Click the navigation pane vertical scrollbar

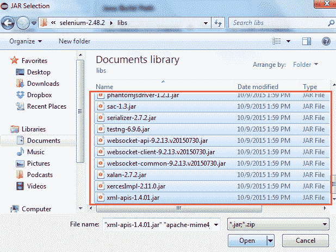point(80,111)
